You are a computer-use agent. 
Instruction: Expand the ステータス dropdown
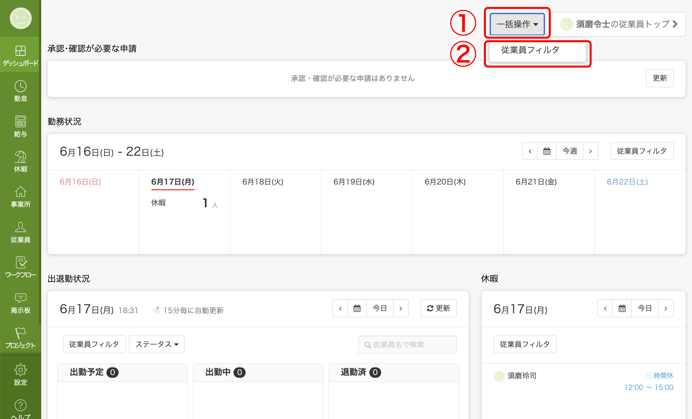157,344
